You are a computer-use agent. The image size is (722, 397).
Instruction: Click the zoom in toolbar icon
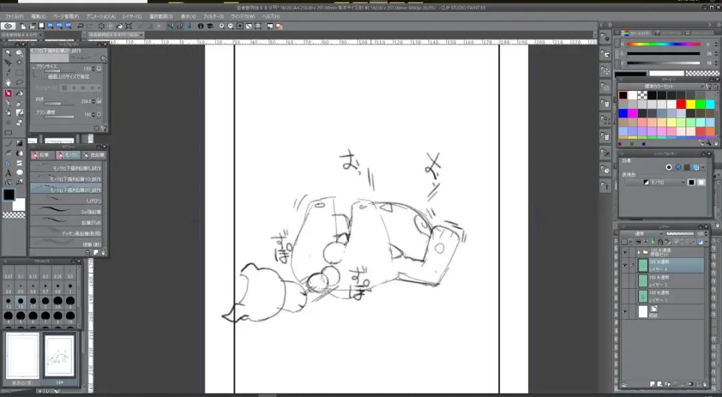[x=221, y=26]
